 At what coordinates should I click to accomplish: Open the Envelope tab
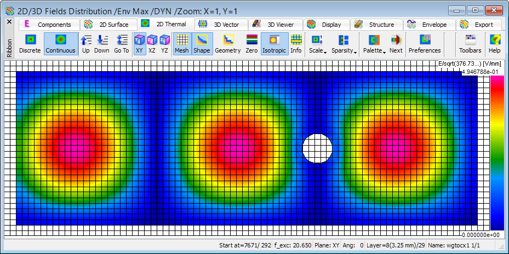pos(428,25)
